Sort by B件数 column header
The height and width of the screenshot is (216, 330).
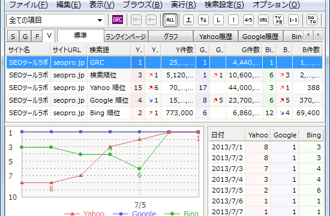(x=307, y=50)
